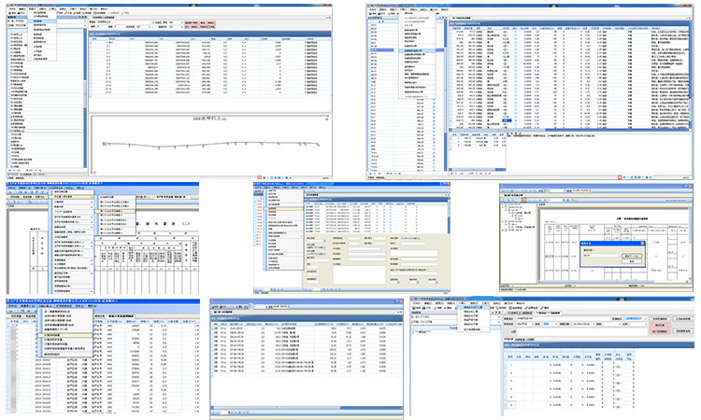Click the blue selected cell in the top-right data grid
701x420 pixels.
(505, 122)
